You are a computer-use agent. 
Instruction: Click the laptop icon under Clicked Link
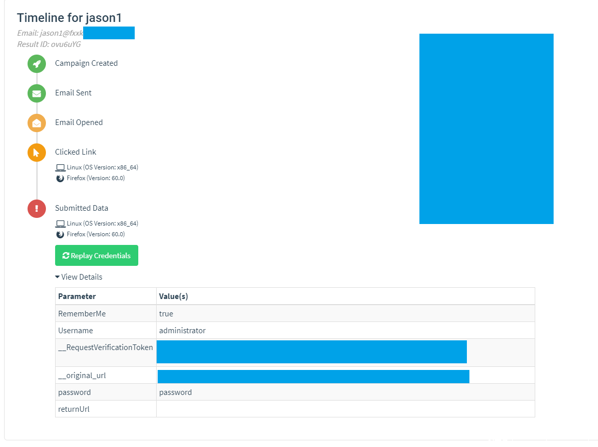point(60,167)
